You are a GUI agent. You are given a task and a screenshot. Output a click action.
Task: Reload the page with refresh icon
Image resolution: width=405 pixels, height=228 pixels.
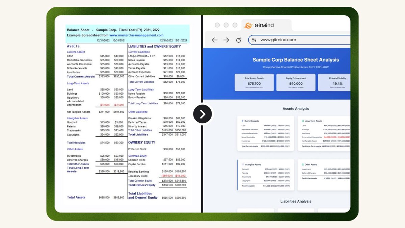238,40
